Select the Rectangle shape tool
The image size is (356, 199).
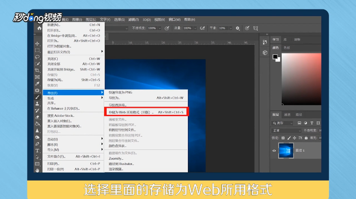click(37, 164)
